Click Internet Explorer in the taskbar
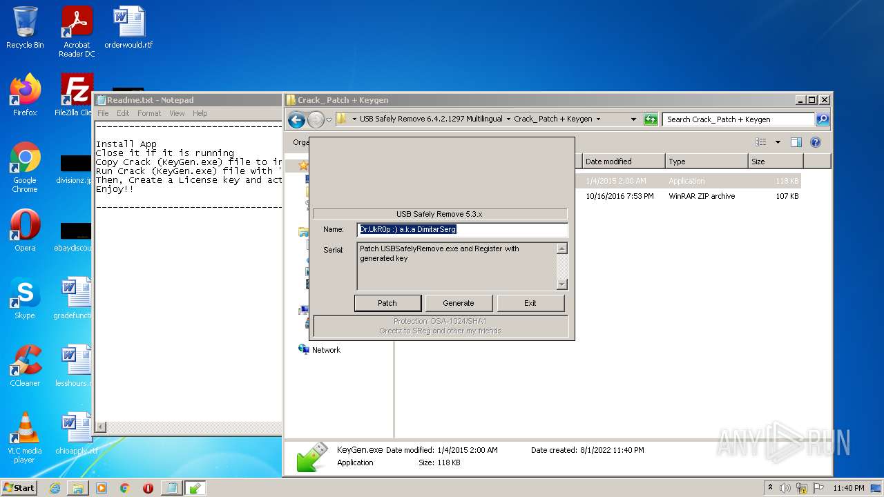 pyautogui.click(x=55, y=488)
